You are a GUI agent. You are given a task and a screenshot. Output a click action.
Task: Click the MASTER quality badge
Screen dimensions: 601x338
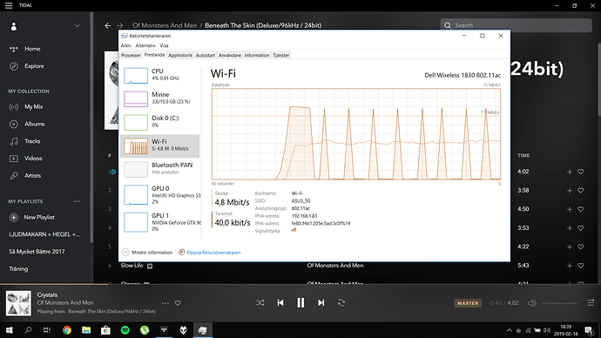coord(468,303)
